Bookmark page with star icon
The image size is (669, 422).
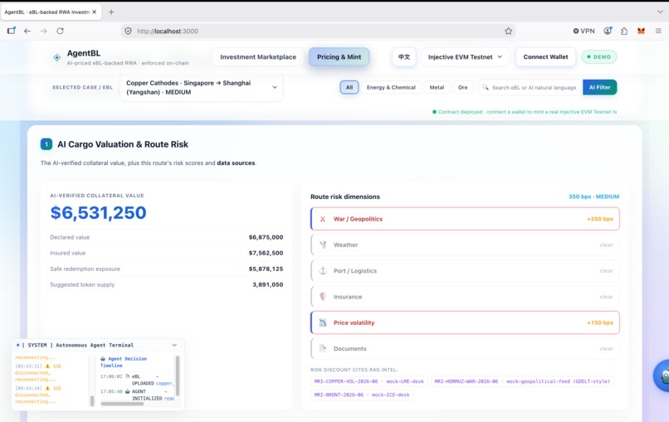508,32
